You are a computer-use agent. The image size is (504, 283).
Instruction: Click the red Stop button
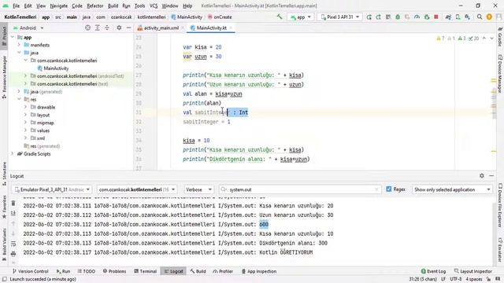[x=435, y=17]
